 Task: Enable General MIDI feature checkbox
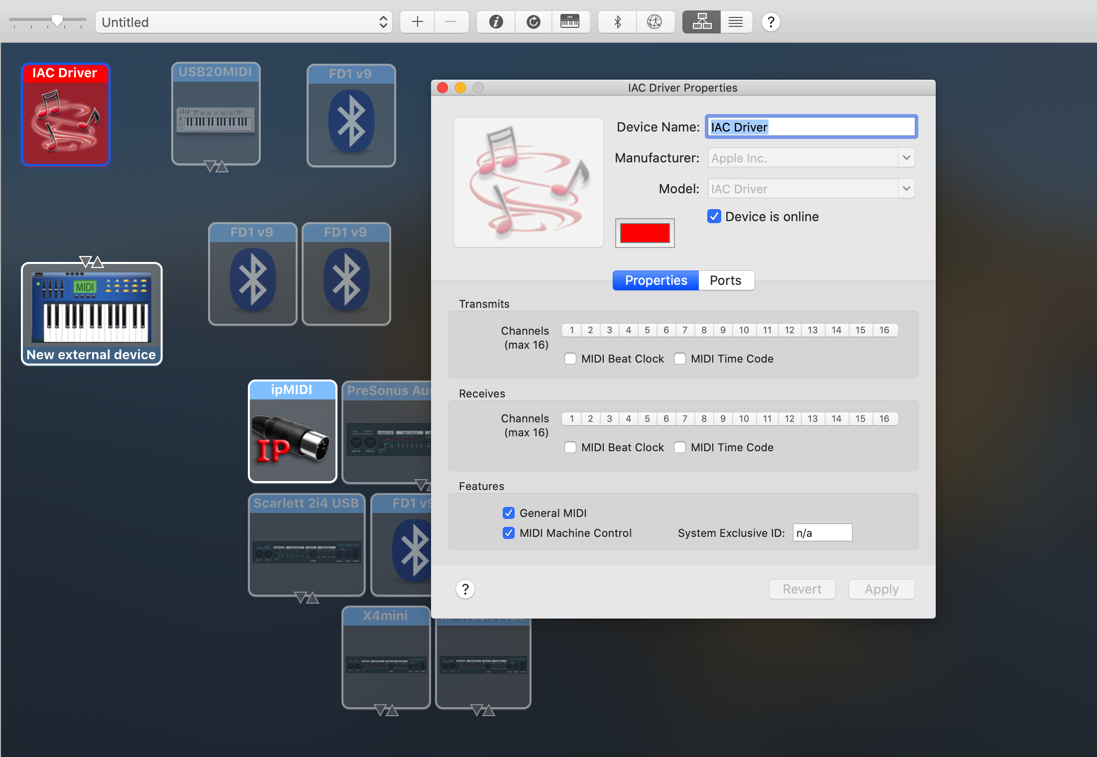tap(509, 512)
